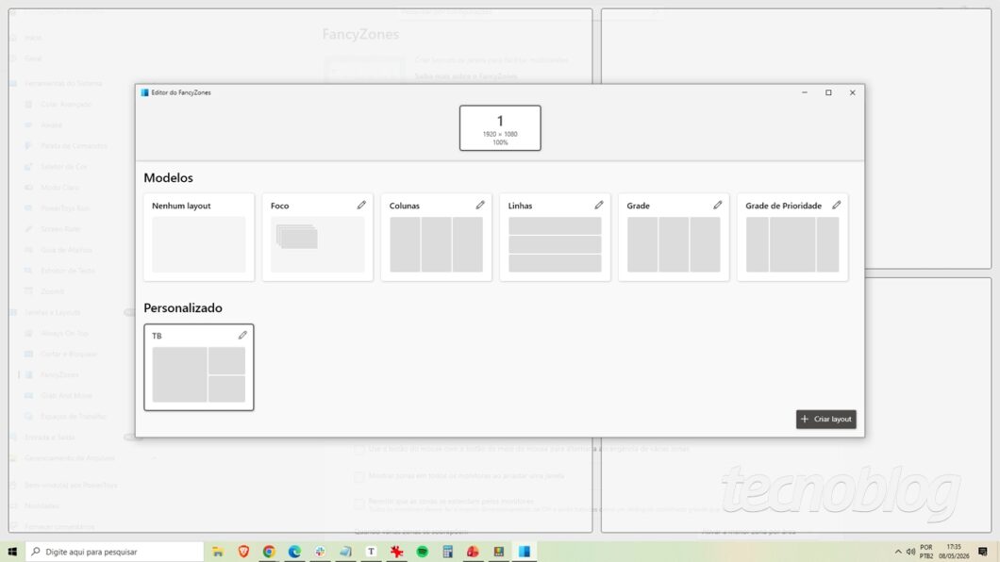The height and width of the screenshot is (562, 1000).
Task: Open the POR PTB2 language switcher
Action: pyautogui.click(x=926, y=552)
